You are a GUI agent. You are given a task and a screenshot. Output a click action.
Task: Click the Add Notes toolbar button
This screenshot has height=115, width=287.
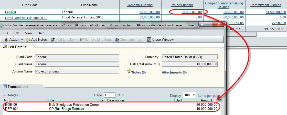(36, 39)
